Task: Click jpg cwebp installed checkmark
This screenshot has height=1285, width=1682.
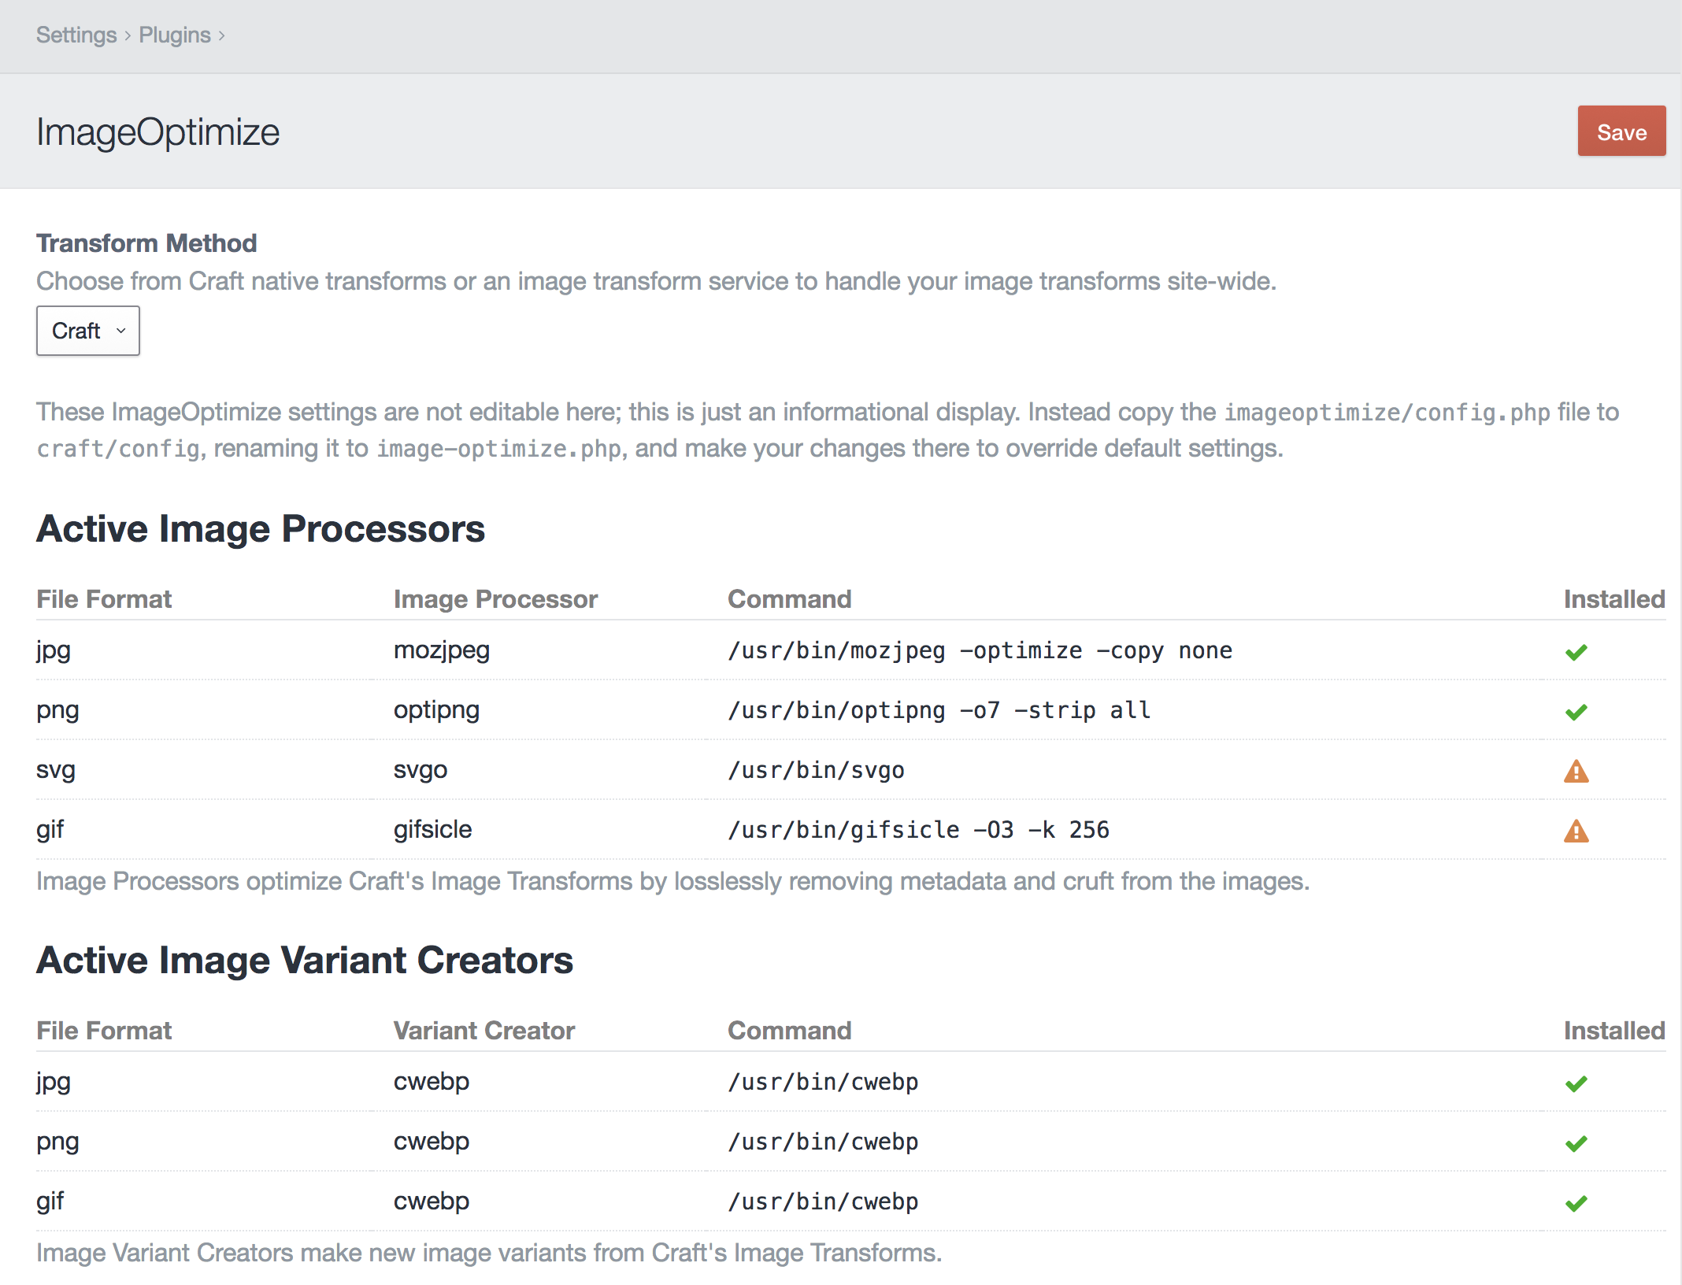Action: click(x=1576, y=1083)
